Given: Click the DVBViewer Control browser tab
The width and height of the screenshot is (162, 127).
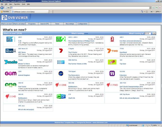Looking at the screenshot, I should (30, 12).
